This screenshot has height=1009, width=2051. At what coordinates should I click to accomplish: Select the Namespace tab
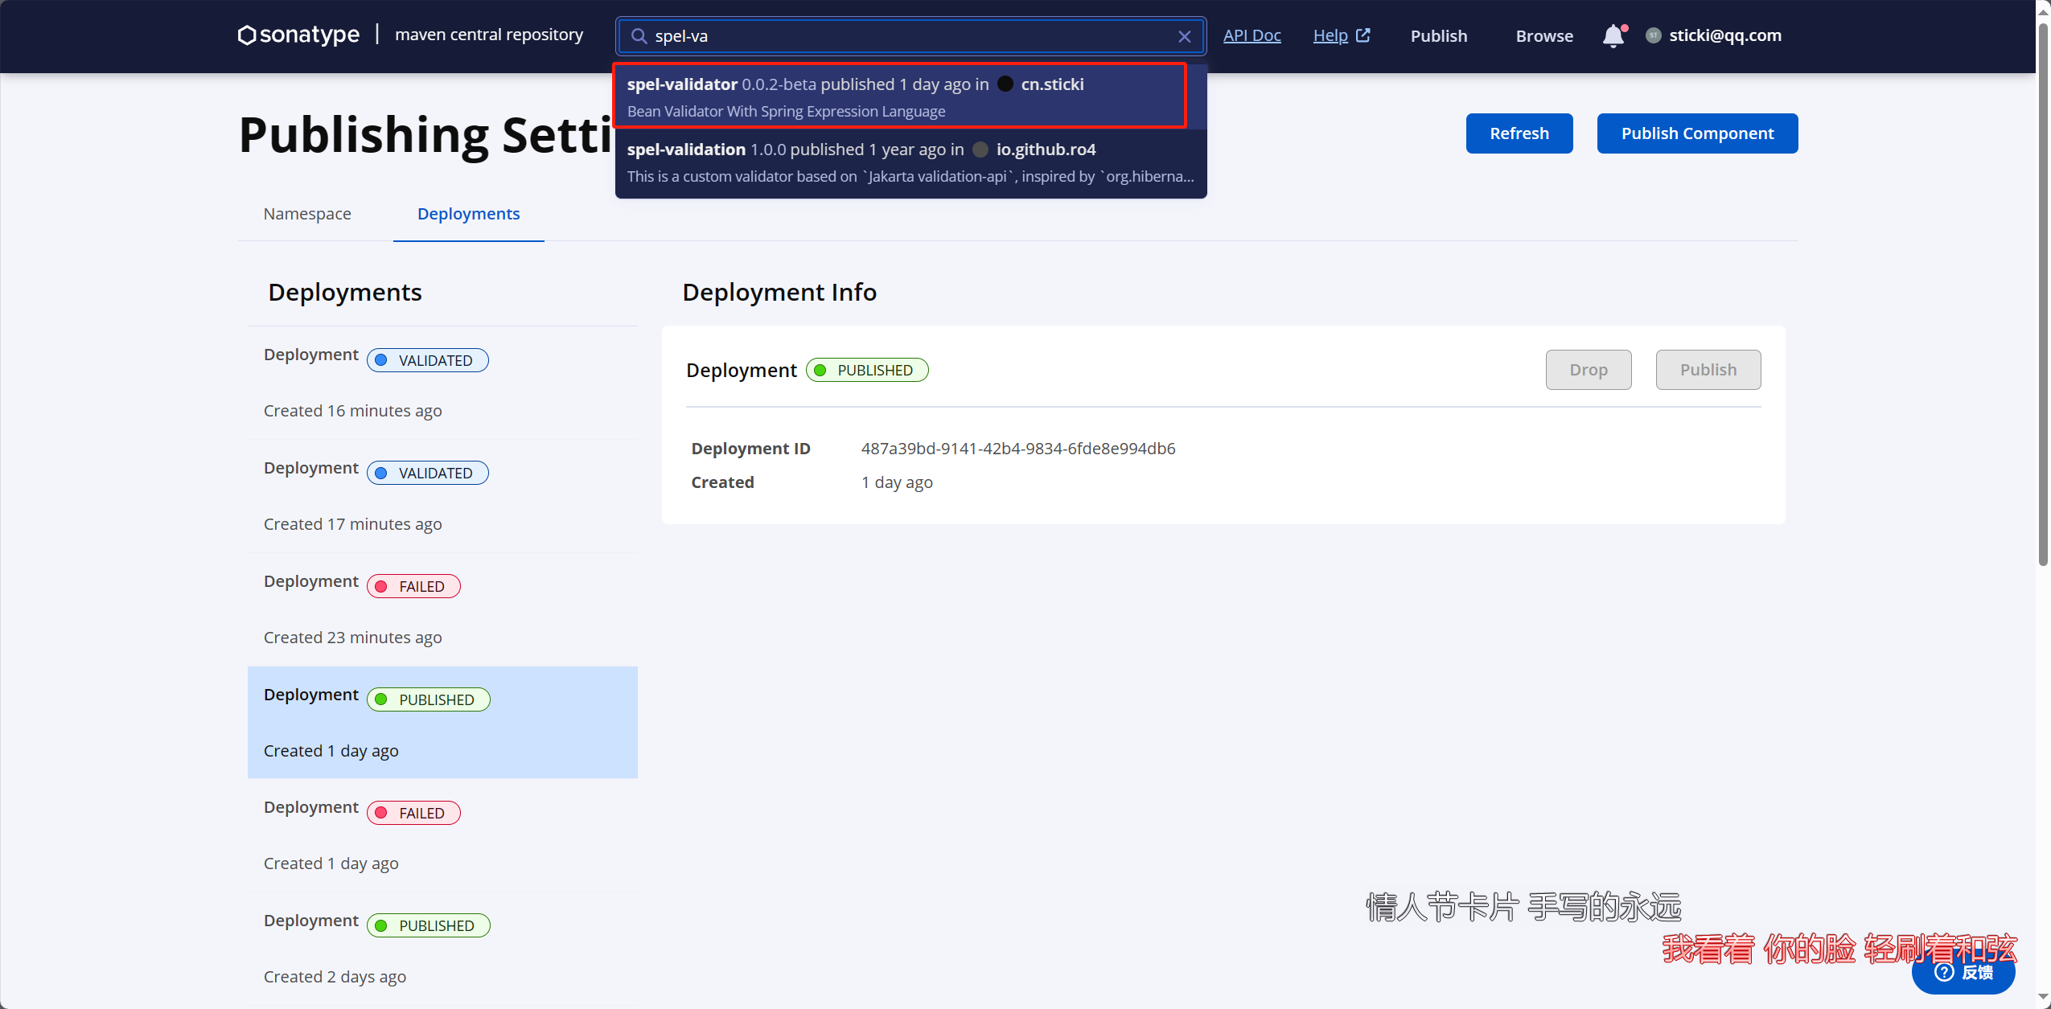(x=306, y=213)
